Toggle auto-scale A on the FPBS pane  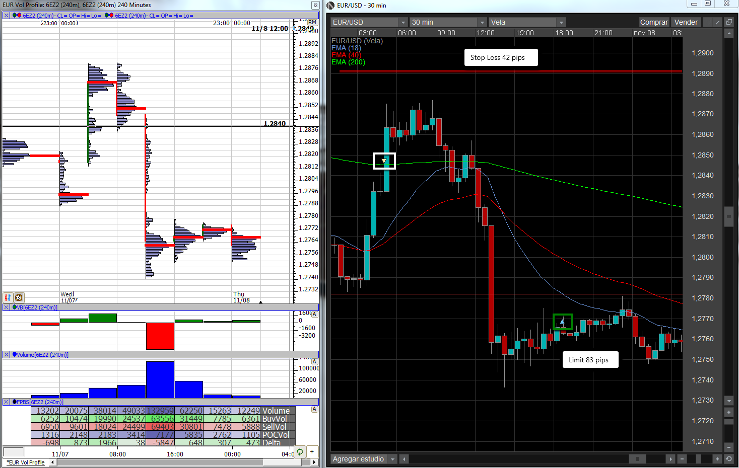(314, 409)
